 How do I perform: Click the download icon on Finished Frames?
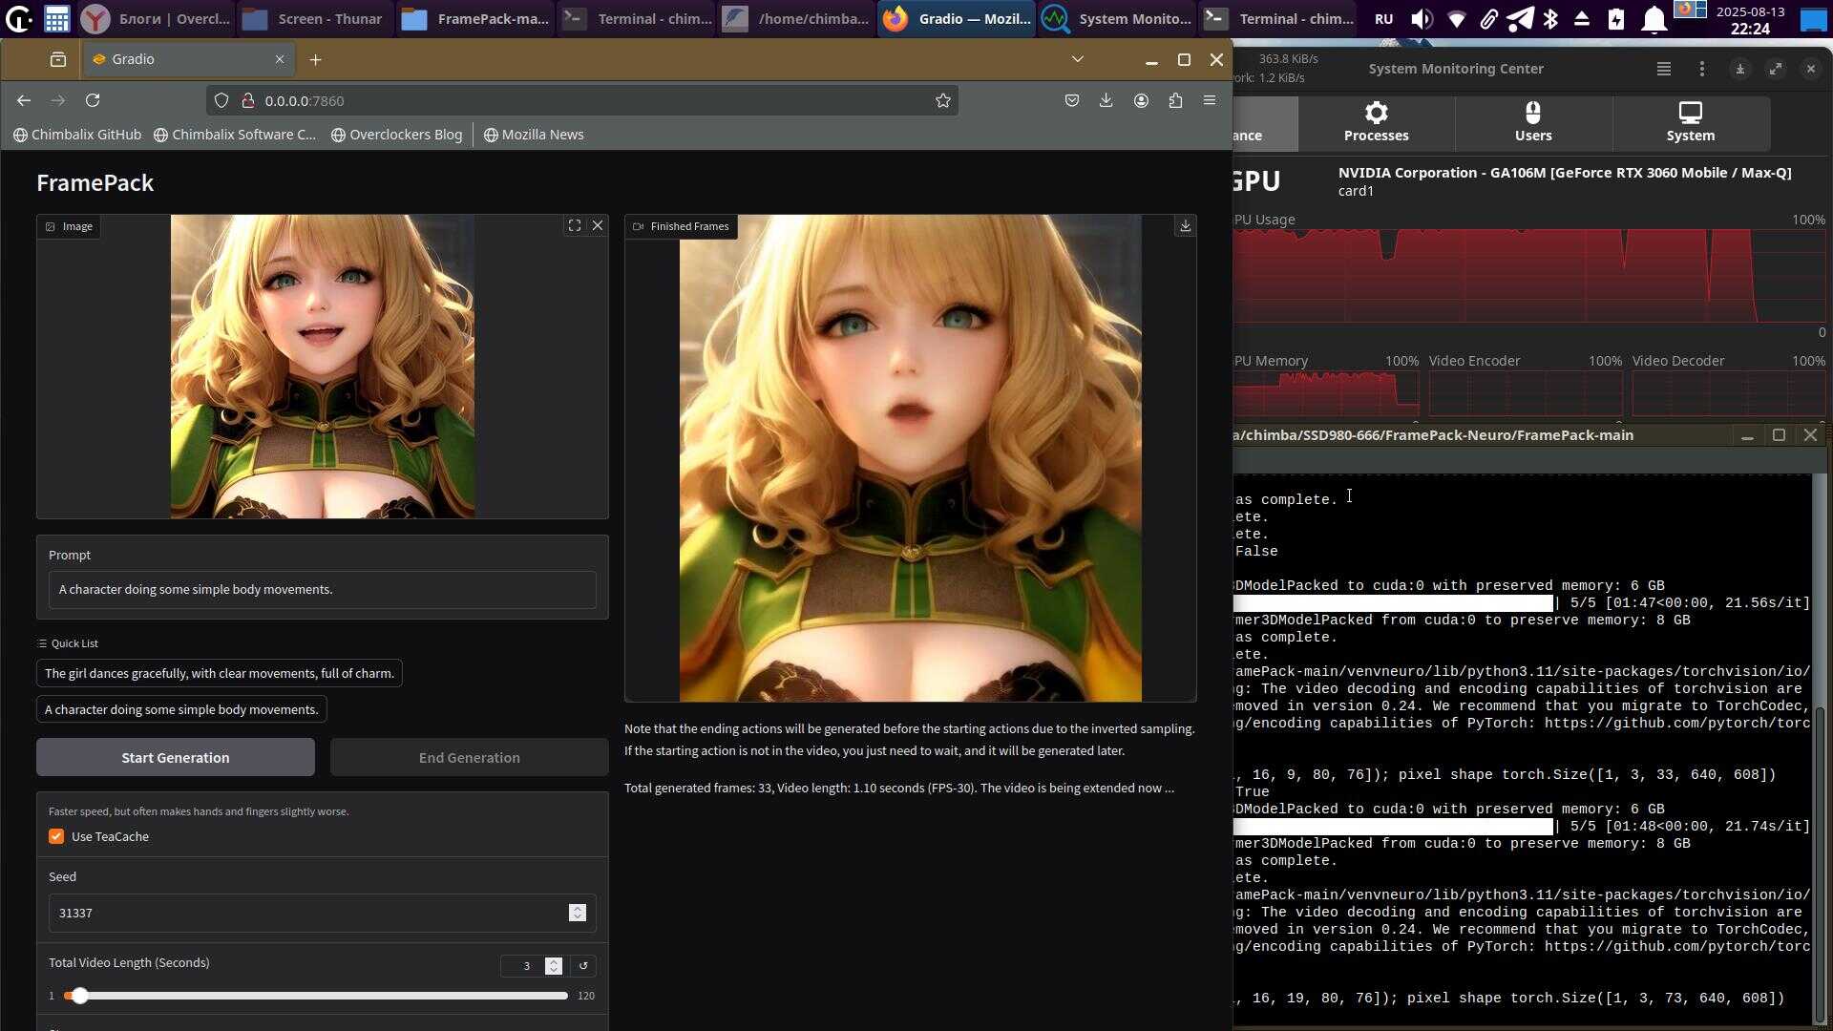(1185, 226)
